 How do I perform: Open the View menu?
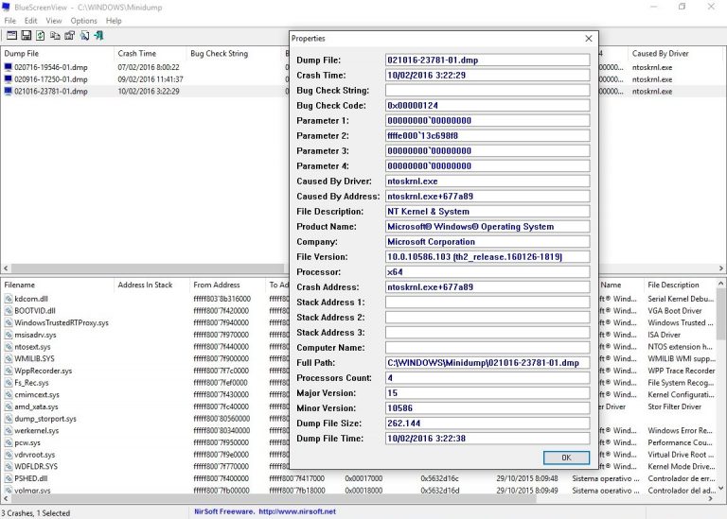point(54,21)
